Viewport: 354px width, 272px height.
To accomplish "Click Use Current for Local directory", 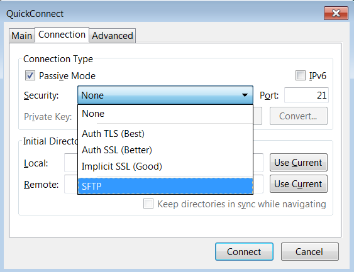I will (299, 163).
